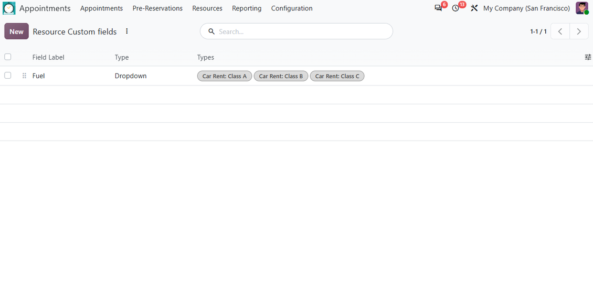Click the search magnifier icon
593x288 pixels.
pos(211,31)
